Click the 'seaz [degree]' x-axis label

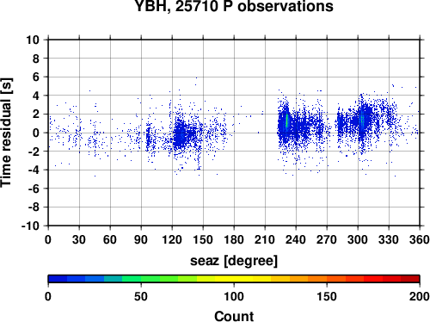[234, 261]
